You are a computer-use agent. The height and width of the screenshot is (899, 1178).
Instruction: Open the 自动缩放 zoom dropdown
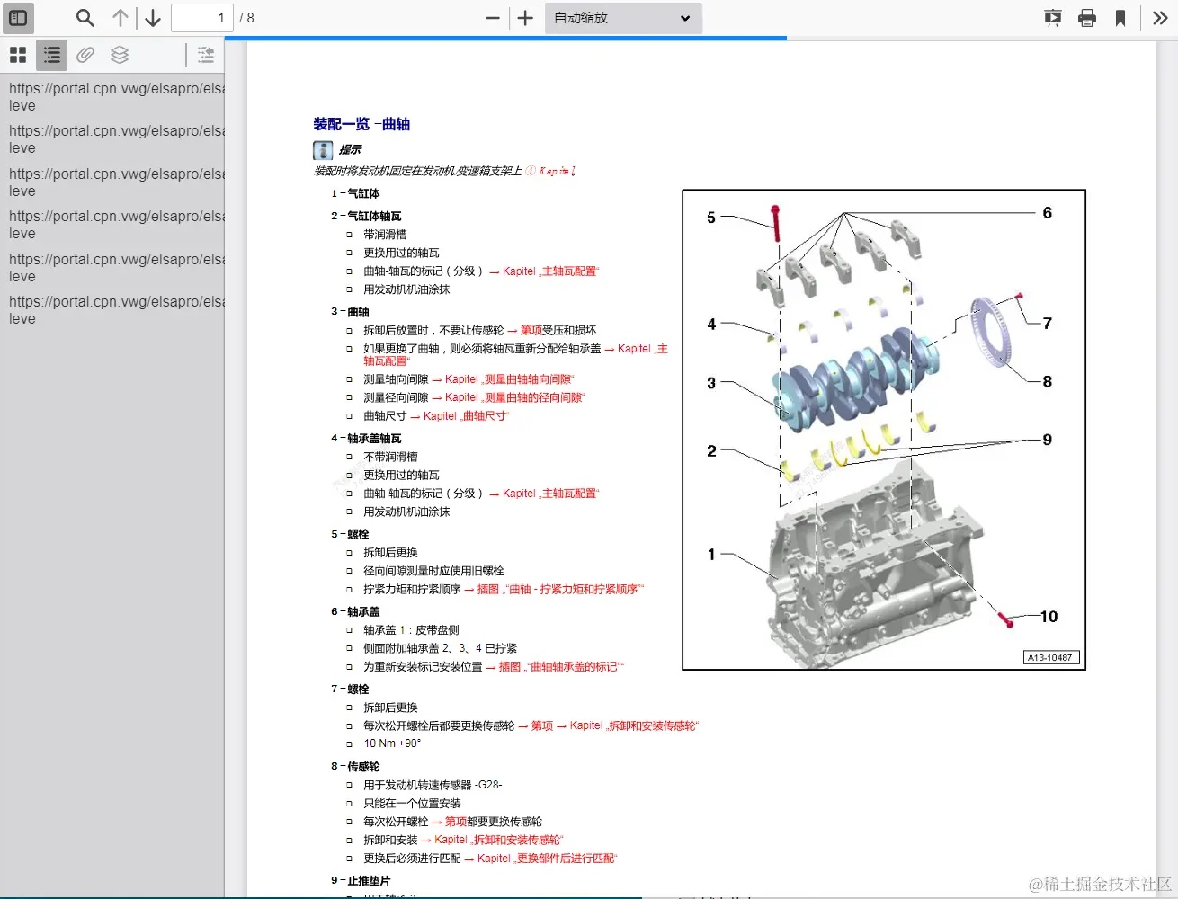623,18
